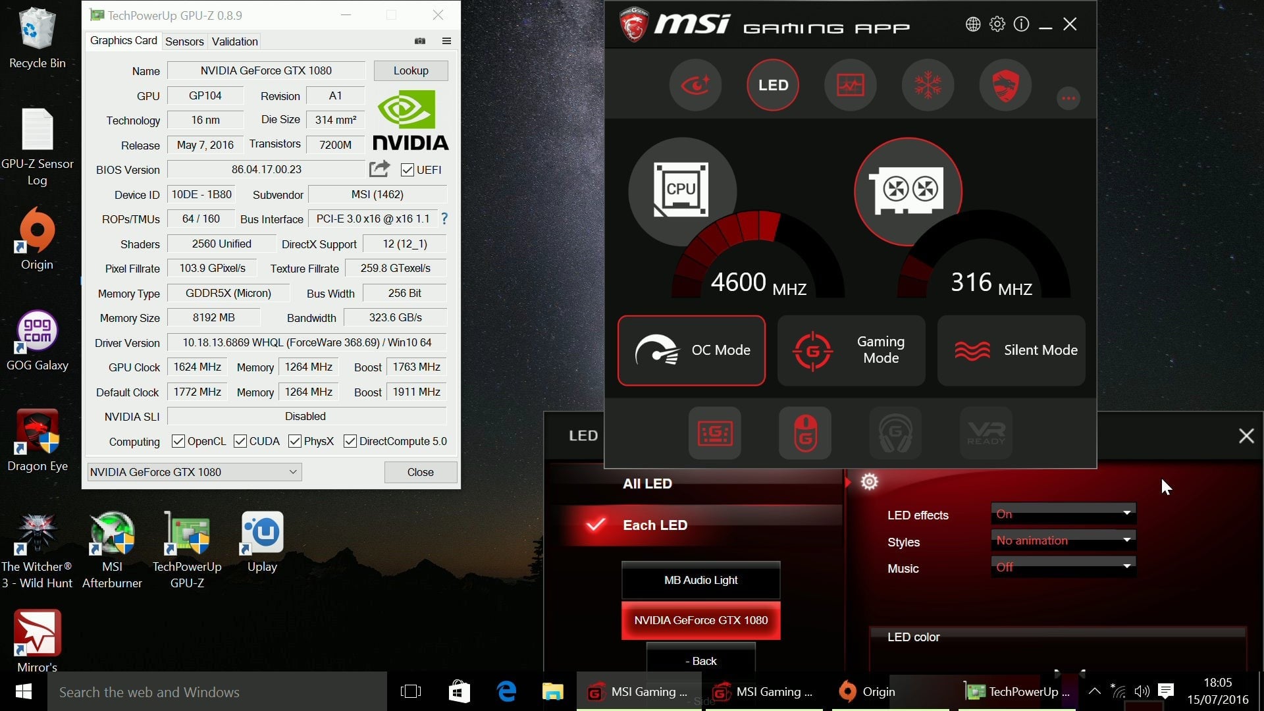1264x711 pixels.
Task: Open the Eye Rest red-eye icon
Action: (695, 85)
